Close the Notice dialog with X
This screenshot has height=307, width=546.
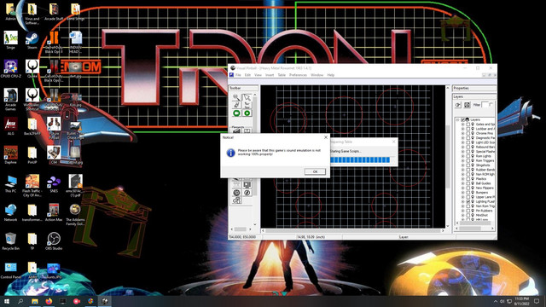click(x=326, y=137)
